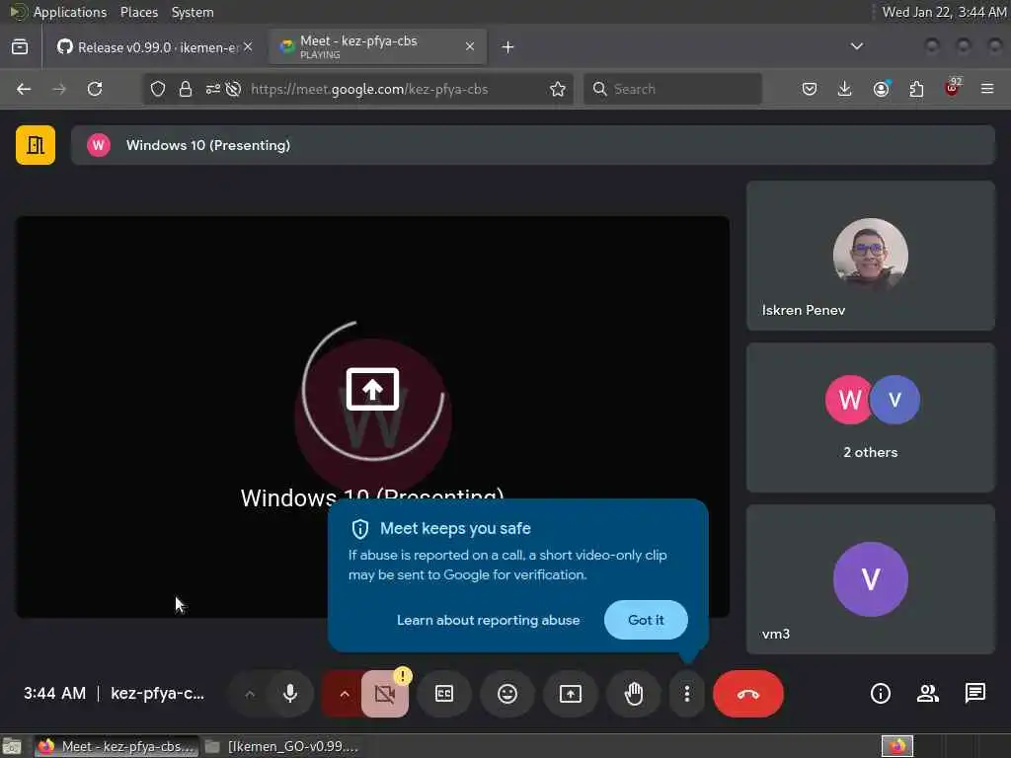Open site permissions icon in address bar
The height and width of the screenshot is (758, 1011).
(213, 89)
